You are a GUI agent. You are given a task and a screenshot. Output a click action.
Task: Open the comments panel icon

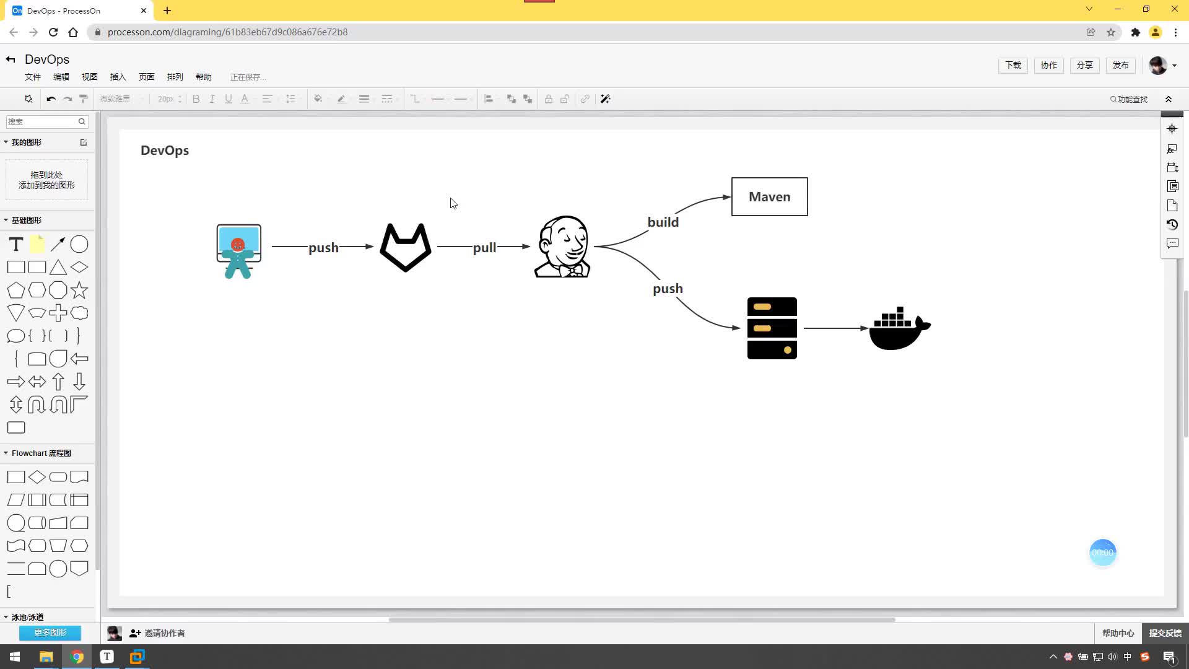[1172, 243]
